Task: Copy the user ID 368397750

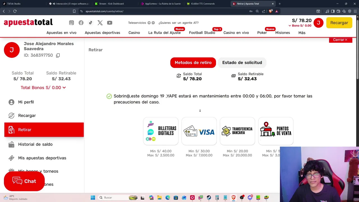Action: coord(58,55)
